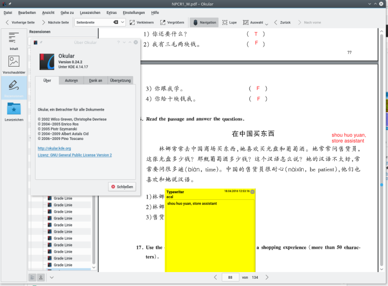Close the yellow Typewriter annotation popup
The image size is (388, 286).
(x=252, y=192)
